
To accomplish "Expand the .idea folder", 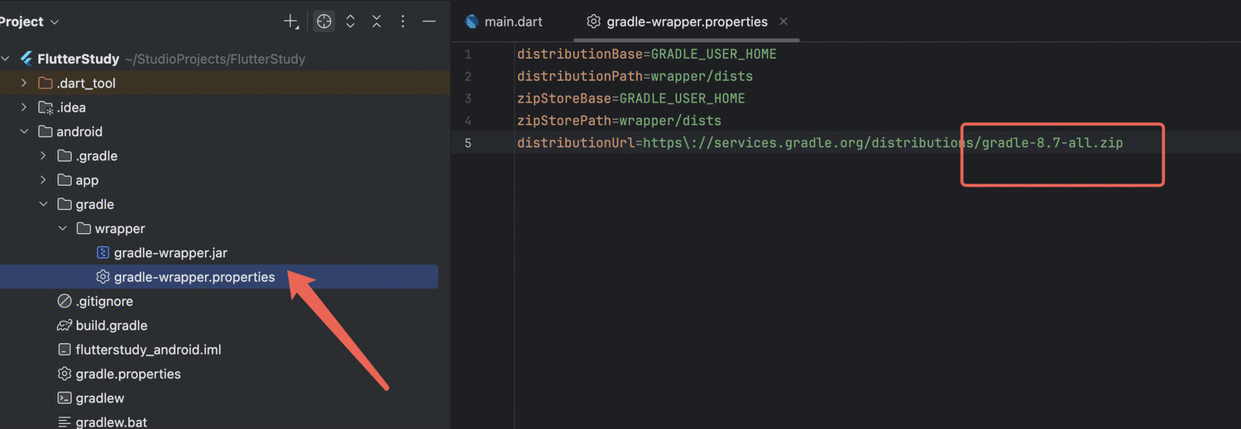I will (24, 107).
